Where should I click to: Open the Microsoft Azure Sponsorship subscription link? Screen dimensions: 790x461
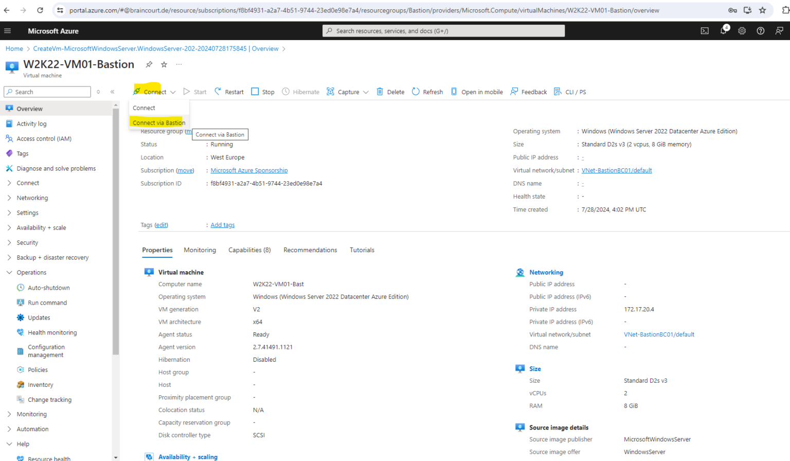point(249,170)
